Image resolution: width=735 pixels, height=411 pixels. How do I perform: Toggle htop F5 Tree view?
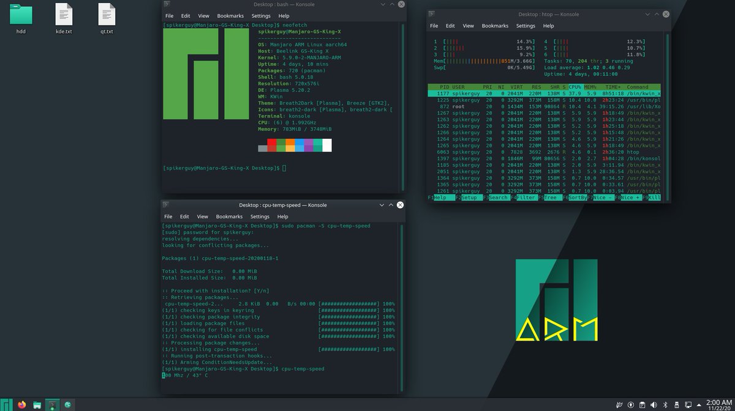pos(549,198)
